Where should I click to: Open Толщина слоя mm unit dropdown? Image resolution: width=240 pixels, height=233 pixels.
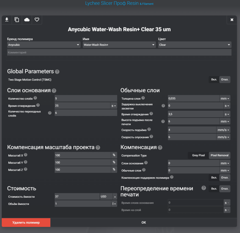click(225, 99)
